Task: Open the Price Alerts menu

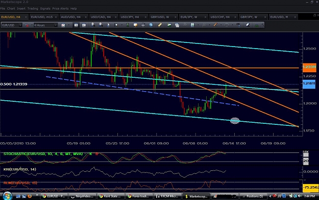Action: (60, 9)
